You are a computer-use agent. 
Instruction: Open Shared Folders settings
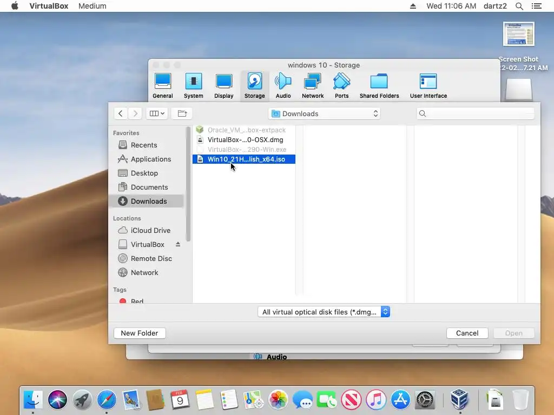(x=379, y=86)
